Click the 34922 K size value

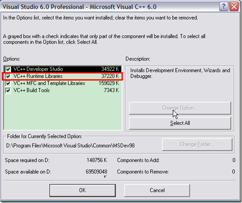[x=110, y=69]
